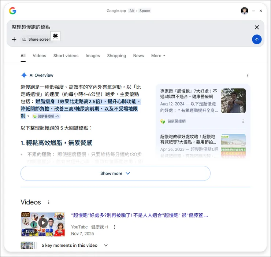This screenshot has width=271, height=257.
Task: Switch to the Short videos tab
Action: (x=66, y=56)
